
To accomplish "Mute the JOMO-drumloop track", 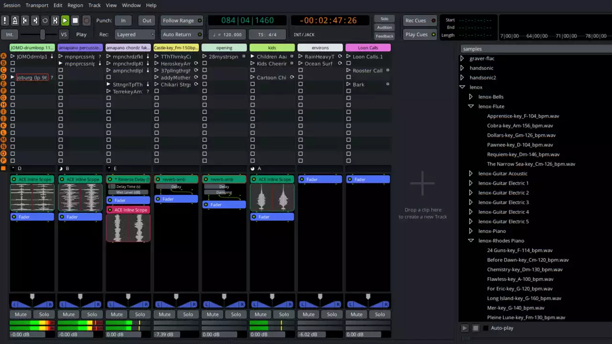I will [21, 314].
